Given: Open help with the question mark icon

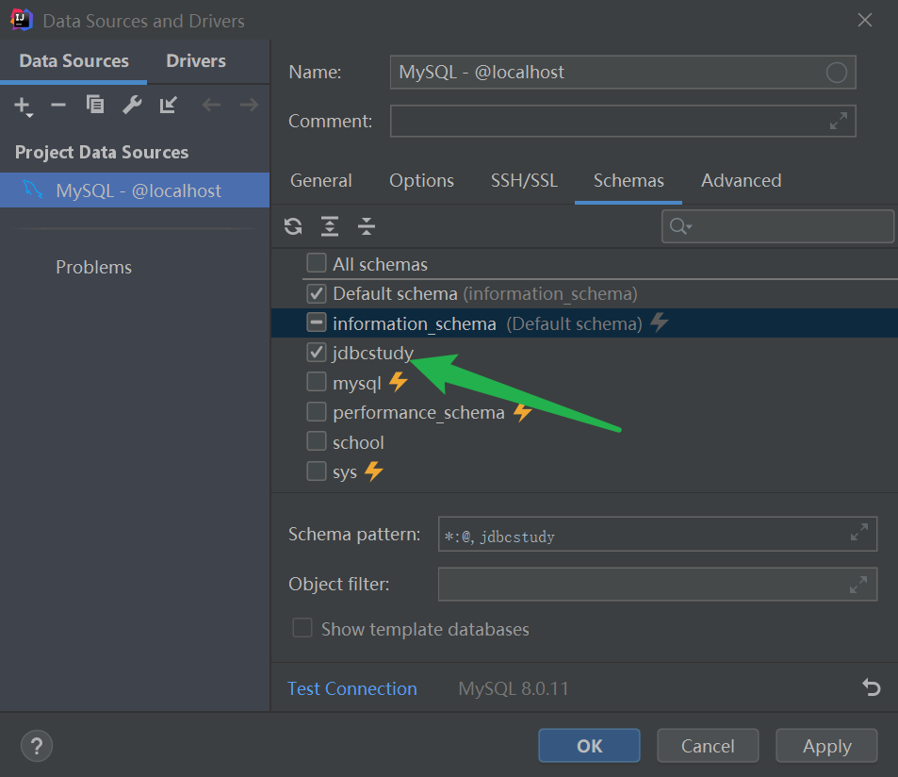Looking at the screenshot, I should 37,746.
